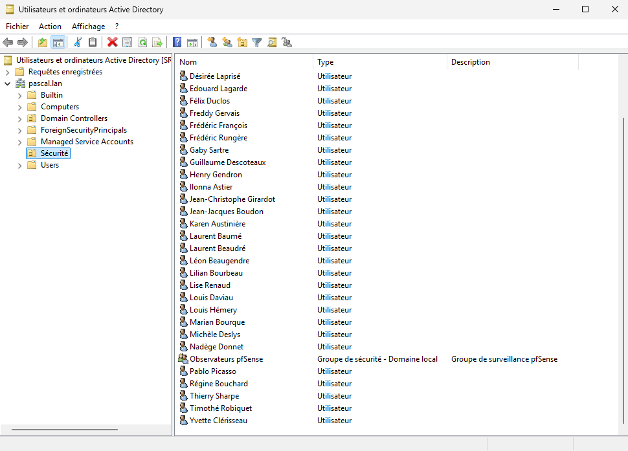Select the Observateurs pfSense group name

(x=227, y=359)
